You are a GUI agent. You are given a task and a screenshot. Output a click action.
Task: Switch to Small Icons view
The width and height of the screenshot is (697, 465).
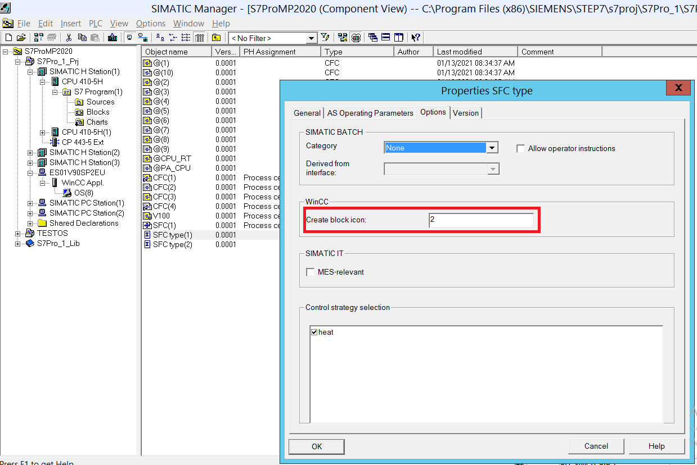pyautogui.click(x=173, y=38)
